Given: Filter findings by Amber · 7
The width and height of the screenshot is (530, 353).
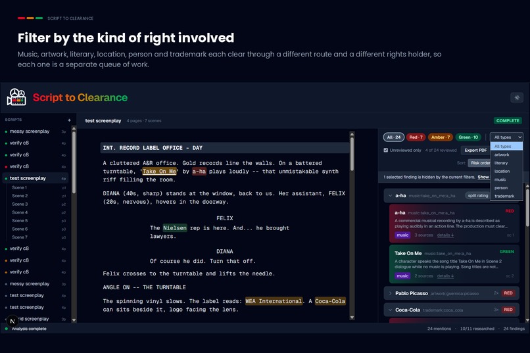Looking at the screenshot, I should point(441,137).
